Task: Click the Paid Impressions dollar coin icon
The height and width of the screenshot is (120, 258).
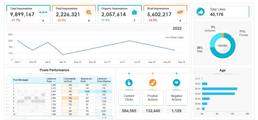Action: (89, 12)
